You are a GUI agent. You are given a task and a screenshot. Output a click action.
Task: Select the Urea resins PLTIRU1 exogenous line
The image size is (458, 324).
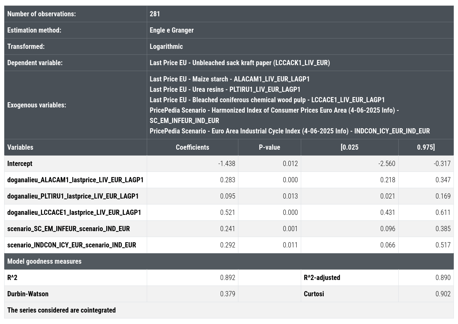coord(225,89)
